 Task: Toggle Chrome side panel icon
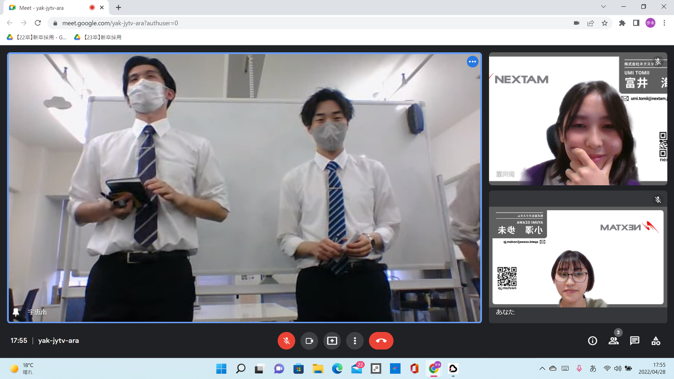tap(636, 23)
